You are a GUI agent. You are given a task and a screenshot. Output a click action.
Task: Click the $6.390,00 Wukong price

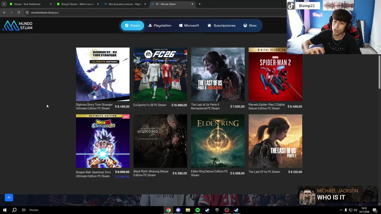(180, 173)
